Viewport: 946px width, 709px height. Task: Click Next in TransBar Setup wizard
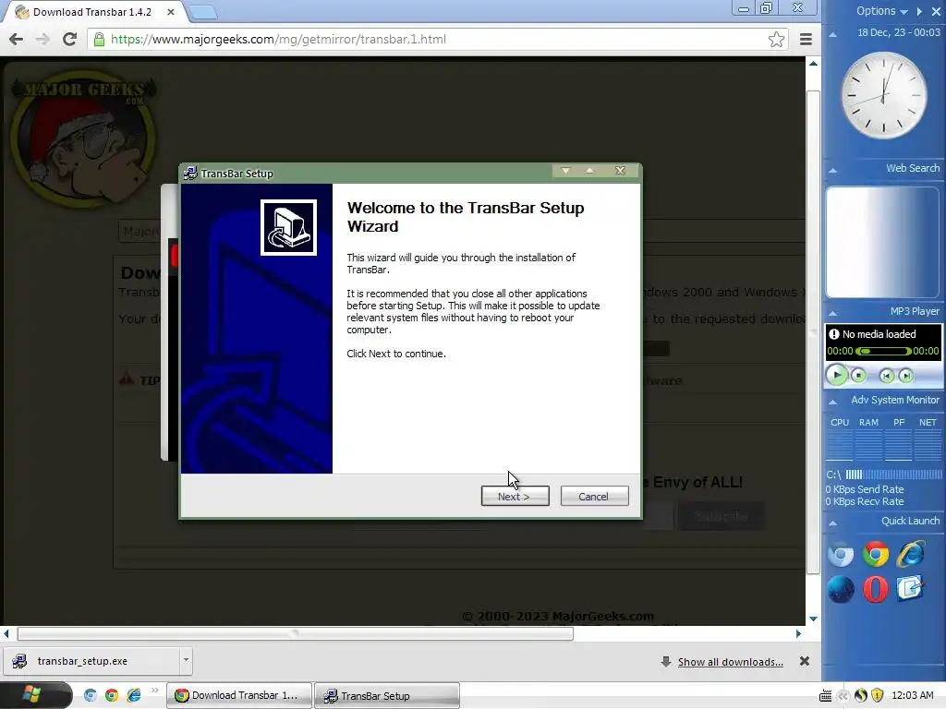coord(515,496)
